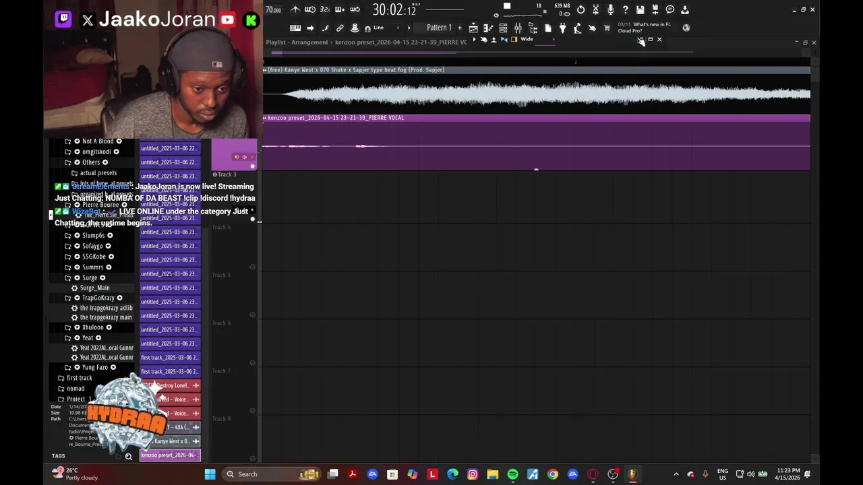The width and height of the screenshot is (863, 485).
Task: Toggle the metronome icon
Action: click(295, 9)
